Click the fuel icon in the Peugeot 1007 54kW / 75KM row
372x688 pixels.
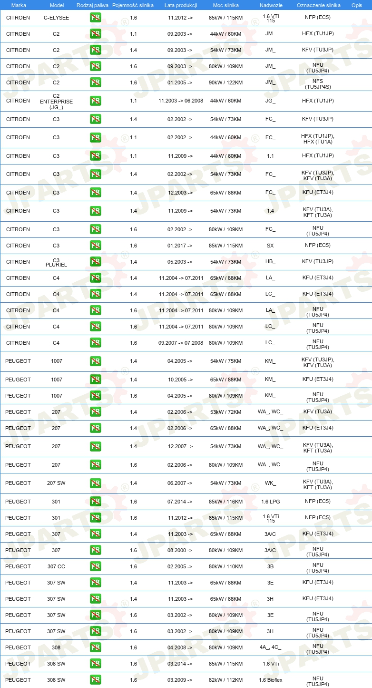[95, 361]
